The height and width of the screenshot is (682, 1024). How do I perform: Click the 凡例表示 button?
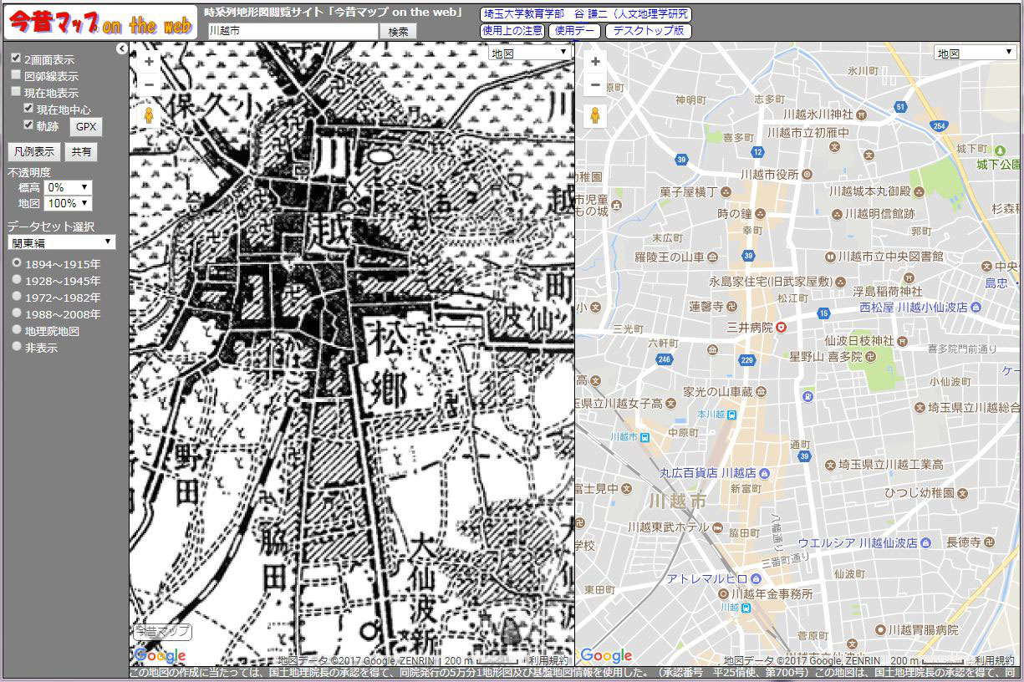click(x=34, y=151)
